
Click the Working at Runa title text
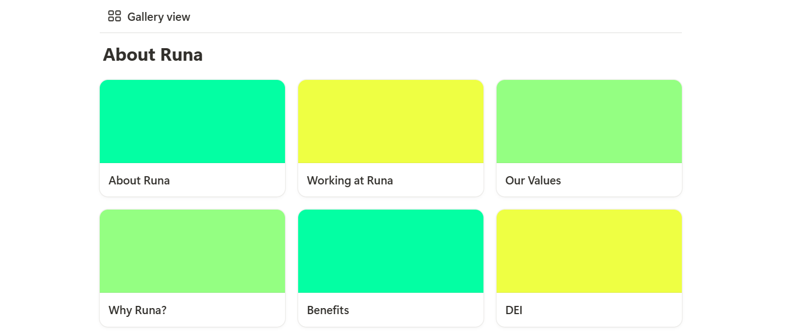(x=350, y=181)
